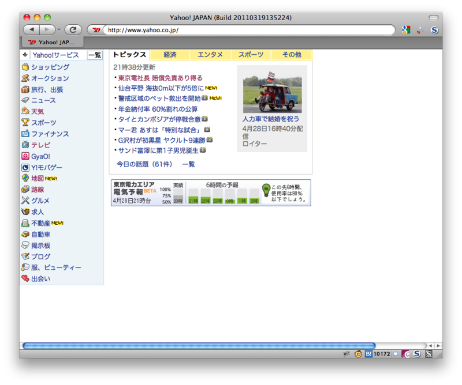Image resolution: width=462 pixels, height=385 pixels.
Task: Click the magenta swirl icon in status bar
Action: [406, 354]
